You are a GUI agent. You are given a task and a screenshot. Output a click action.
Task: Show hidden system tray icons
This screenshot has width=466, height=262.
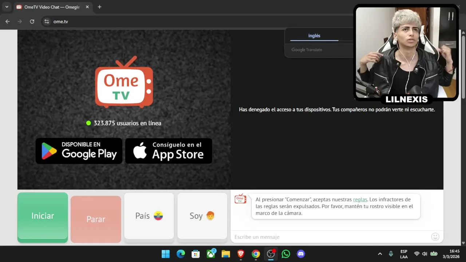click(x=380, y=254)
